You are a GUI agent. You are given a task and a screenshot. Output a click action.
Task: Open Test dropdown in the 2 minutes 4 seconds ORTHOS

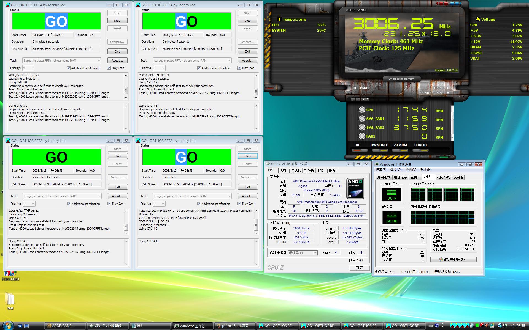click(x=62, y=196)
